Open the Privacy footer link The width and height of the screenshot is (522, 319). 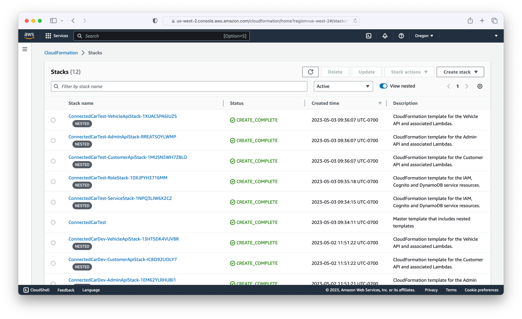(x=431, y=290)
